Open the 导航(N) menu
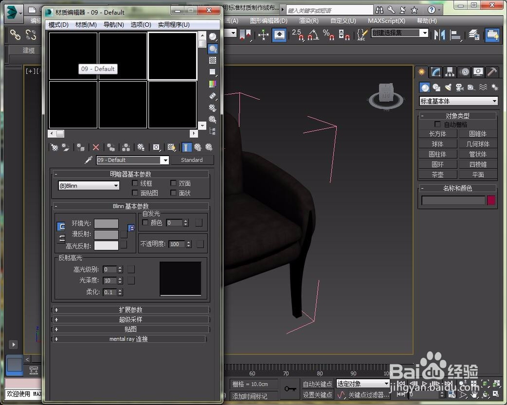 point(114,24)
